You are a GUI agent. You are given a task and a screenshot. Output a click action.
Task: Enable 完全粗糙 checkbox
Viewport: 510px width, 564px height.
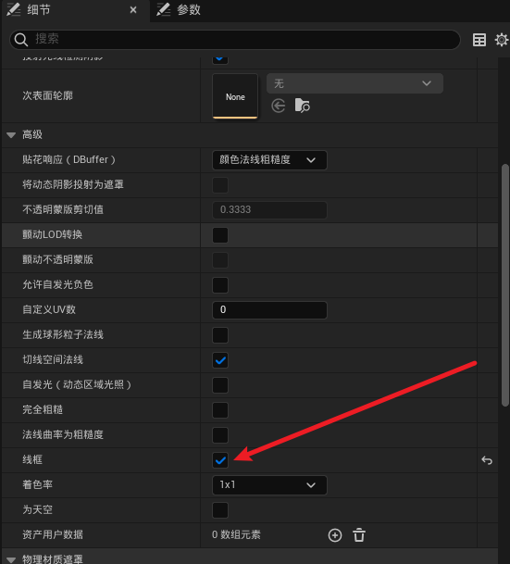[220, 410]
